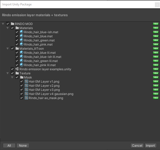Uncheck the Texture folder checkbox
Image resolution: width=160 pixels, height=150 pixels.
12,73
